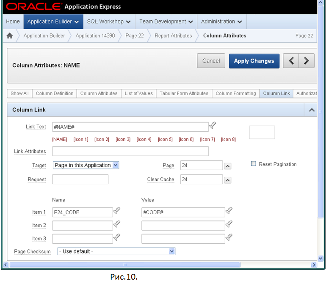
Task: Click the horizontal scrollbar thumb
Action: (x=125, y=265)
